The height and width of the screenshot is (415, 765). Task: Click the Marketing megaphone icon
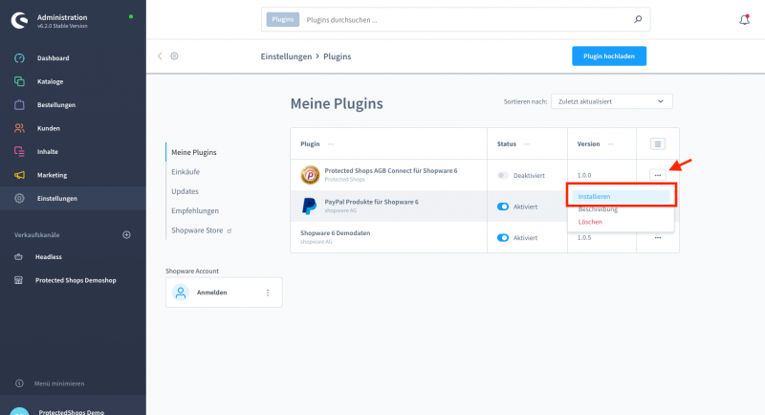(19, 175)
